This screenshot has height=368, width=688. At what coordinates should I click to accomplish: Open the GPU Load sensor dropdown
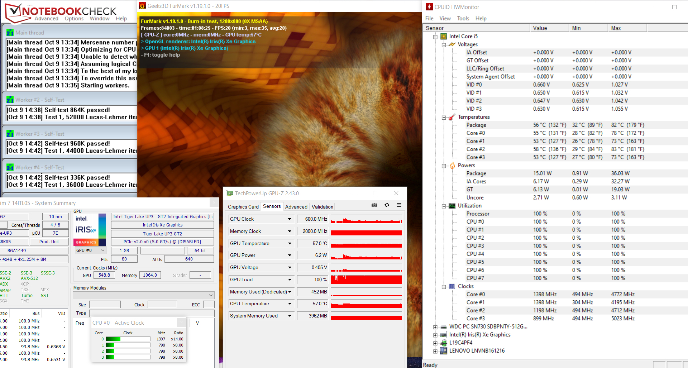coord(290,279)
